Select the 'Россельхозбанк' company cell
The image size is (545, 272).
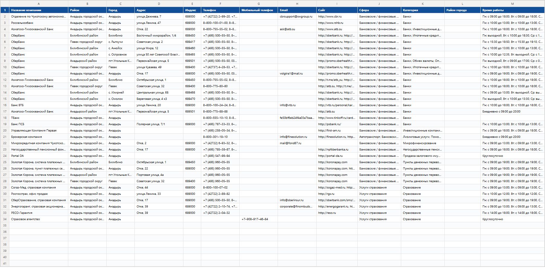[x=39, y=23]
